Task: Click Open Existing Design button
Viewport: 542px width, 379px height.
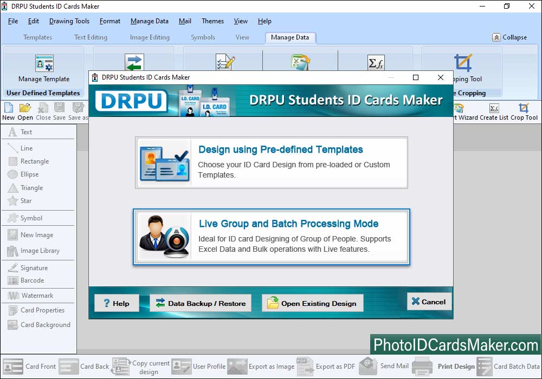Action: click(x=313, y=303)
